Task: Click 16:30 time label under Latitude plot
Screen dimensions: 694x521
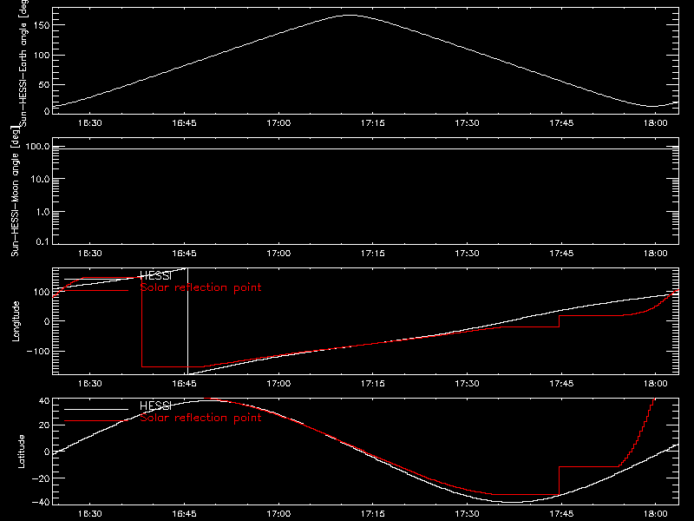Action: click(x=90, y=513)
